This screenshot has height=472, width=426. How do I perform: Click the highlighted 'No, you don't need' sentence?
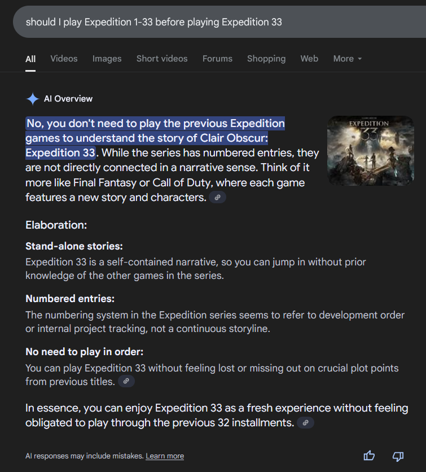(x=155, y=138)
